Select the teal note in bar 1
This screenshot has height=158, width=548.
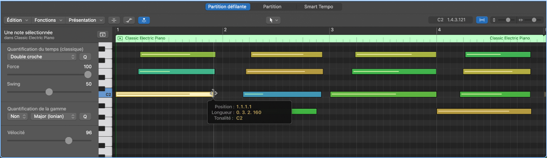tap(177, 71)
